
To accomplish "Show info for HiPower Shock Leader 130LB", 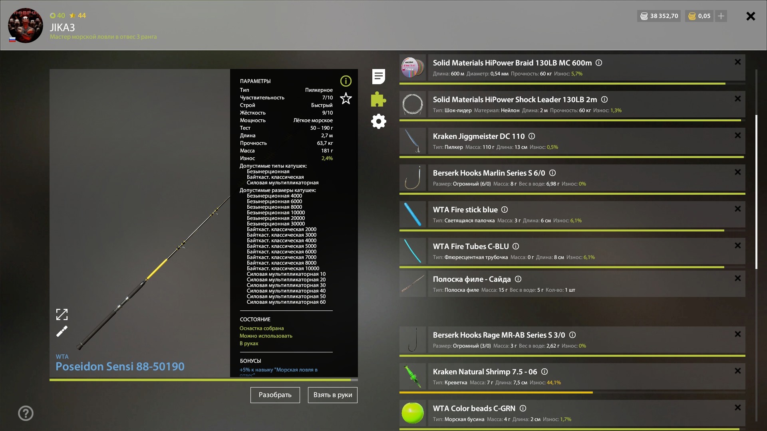I will (x=604, y=99).
